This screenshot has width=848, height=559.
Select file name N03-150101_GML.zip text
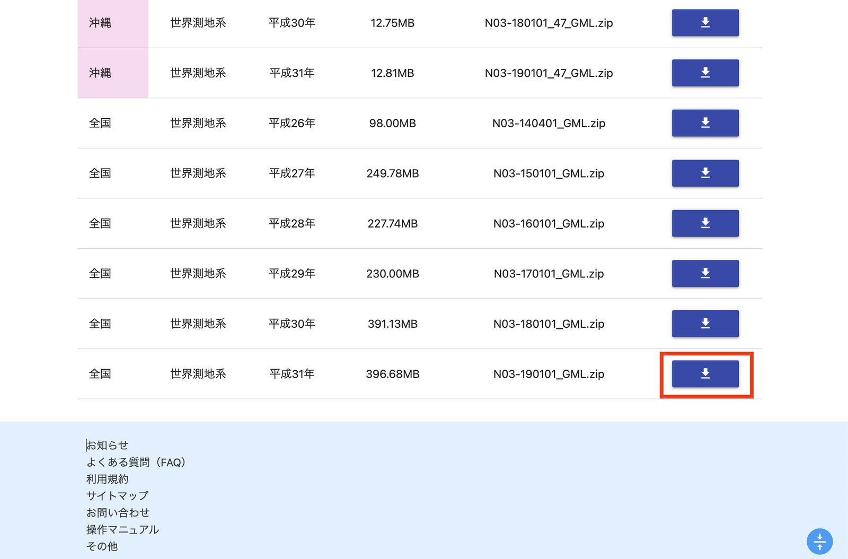coord(549,173)
